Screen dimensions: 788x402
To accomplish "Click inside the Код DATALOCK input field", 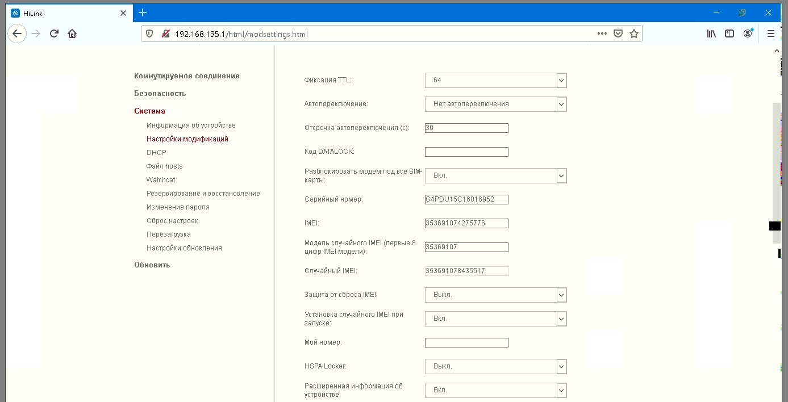I will click(466, 152).
